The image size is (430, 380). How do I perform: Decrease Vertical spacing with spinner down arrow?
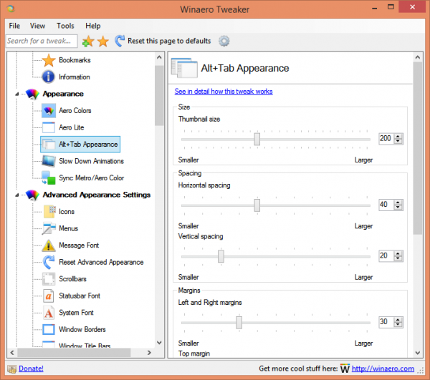[x=398, y=258]
